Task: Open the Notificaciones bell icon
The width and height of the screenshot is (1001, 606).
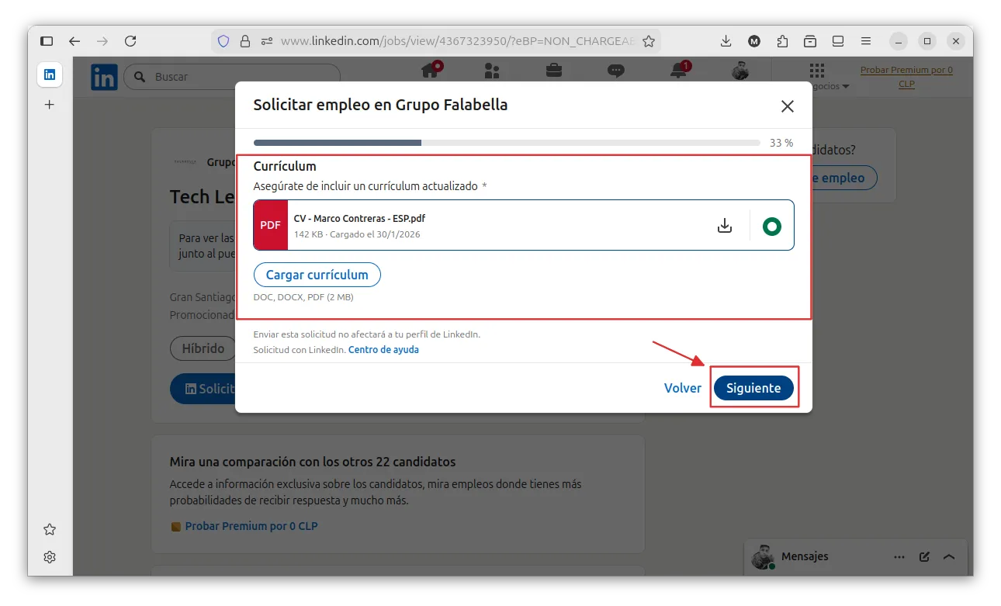Action: pos(677,71)
